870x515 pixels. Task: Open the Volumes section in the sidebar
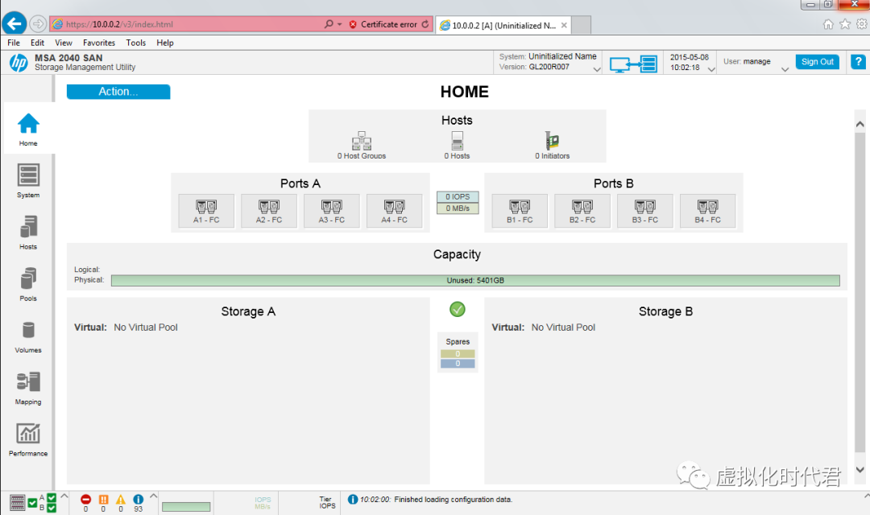28,336
